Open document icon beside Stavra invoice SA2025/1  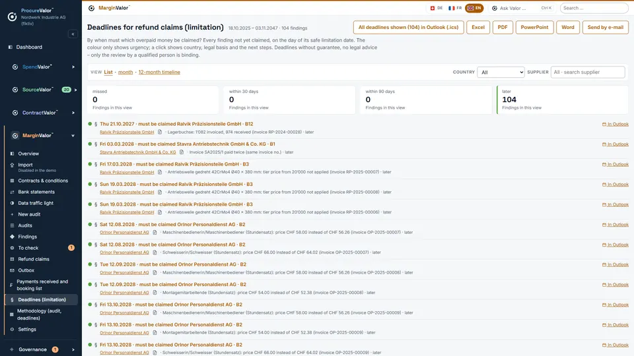[182, 152]
